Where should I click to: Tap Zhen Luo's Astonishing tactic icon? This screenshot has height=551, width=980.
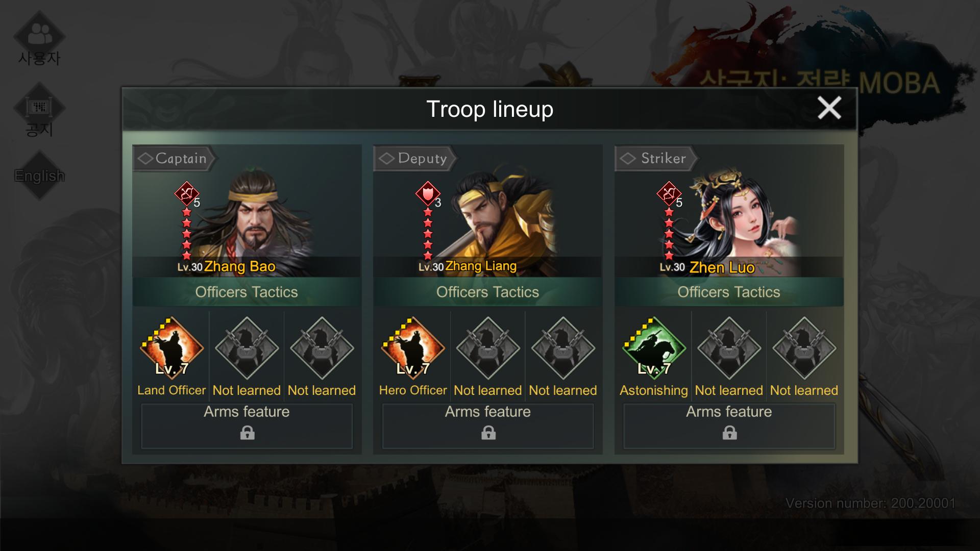point(654,348)
